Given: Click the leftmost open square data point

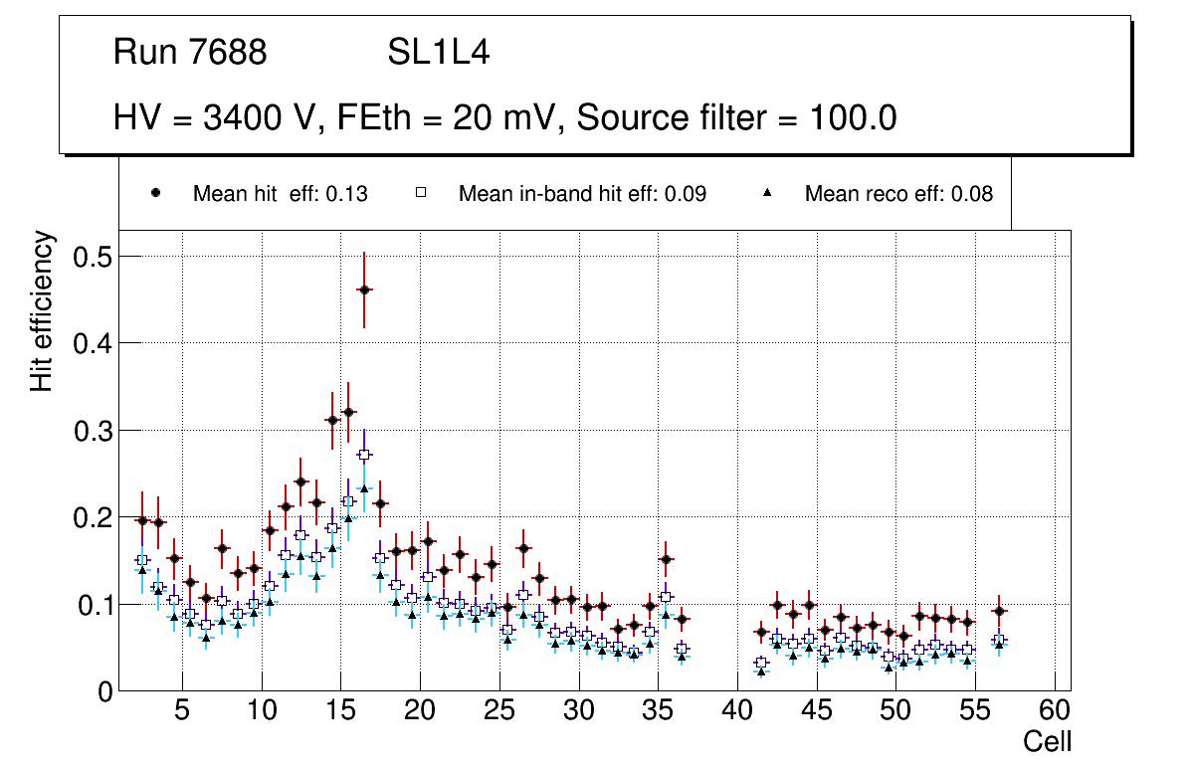Looking at the screenshot, I should point(141,560).
